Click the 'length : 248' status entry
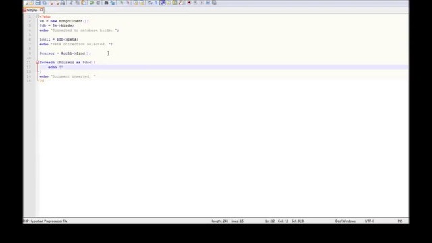Viewport: 432px width, 243px height. tap(220, 221)
